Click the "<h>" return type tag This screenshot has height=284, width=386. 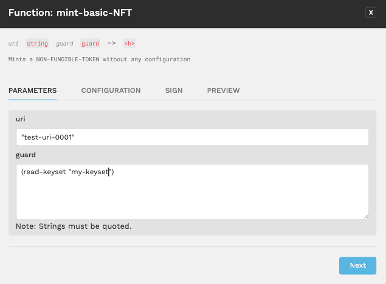(129, 44)
